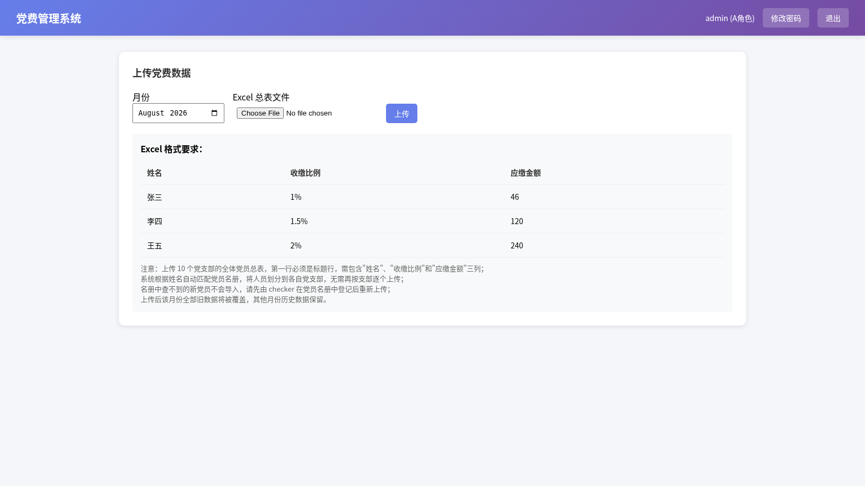Click the 1.5% ratio cell

[x=299, y=221]
